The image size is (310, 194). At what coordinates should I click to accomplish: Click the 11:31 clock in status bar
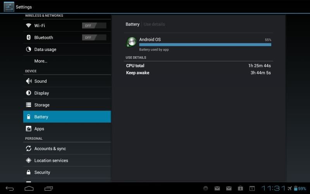273,188
